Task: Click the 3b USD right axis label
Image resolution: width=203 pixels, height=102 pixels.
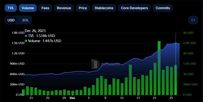Action: [x=188, y=33]
